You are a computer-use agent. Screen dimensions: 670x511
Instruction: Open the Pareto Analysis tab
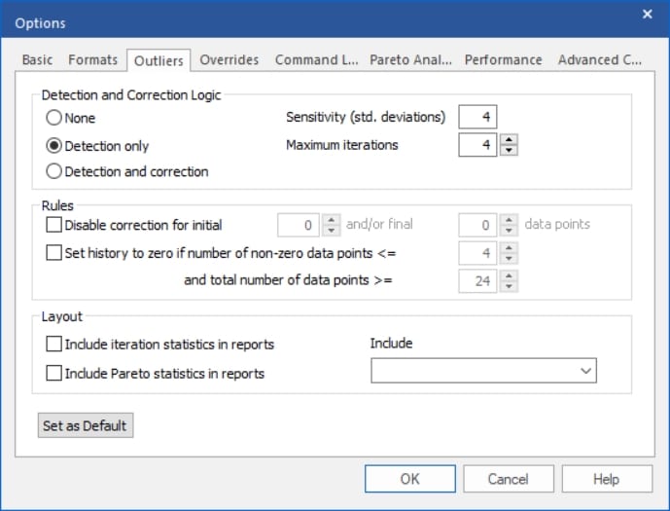pos(410,60)
